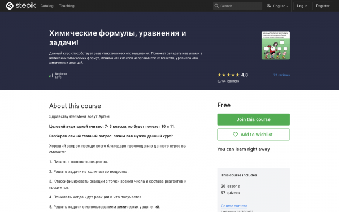Open the 73 reviews link
339x212 pixels.
click(x=281, y=75)
